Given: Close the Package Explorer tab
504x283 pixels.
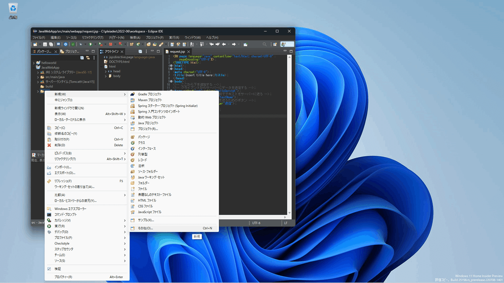Looking at the screenshot, I should pyautogui.click(x=56, y=52).
